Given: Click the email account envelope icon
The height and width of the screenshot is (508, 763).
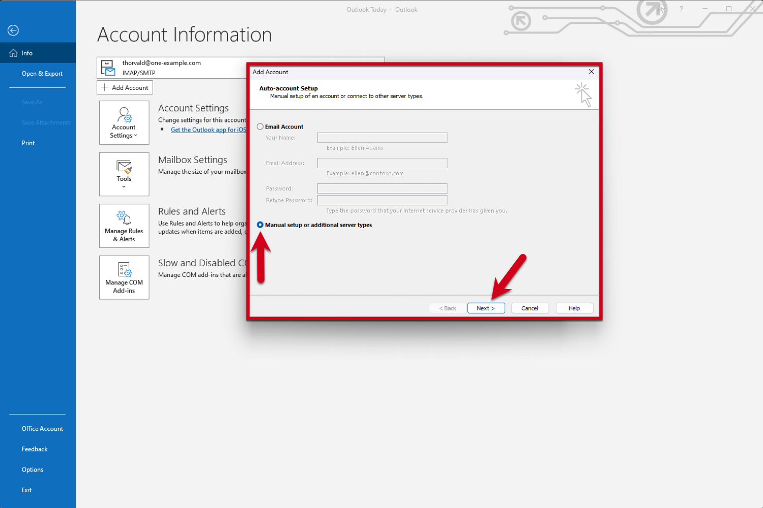Looking at the screenshot, I should (x=108, y=67).
